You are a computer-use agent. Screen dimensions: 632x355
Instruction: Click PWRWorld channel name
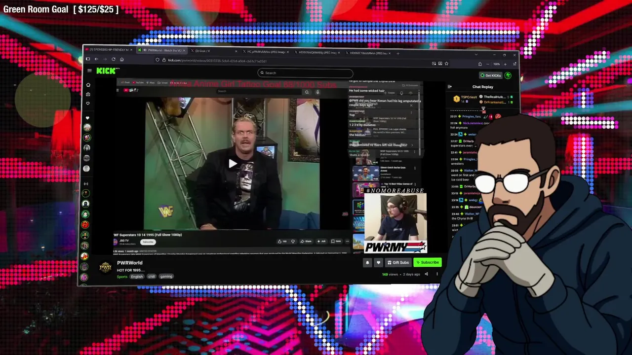click(x=130, y=263)
